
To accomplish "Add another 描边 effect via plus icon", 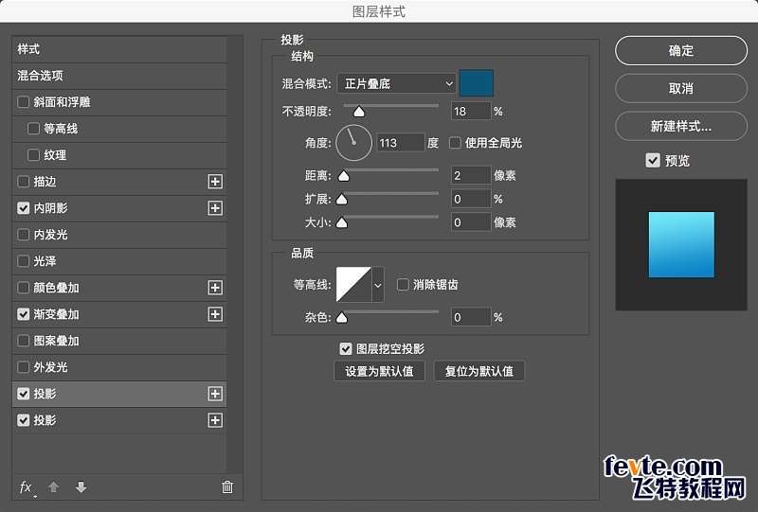I will point(215,182).
